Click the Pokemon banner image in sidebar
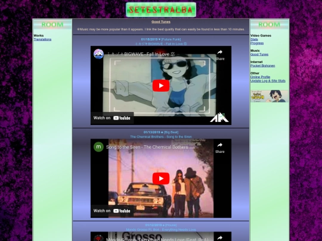This screenshot has width=322, height=241. (269, 96)
